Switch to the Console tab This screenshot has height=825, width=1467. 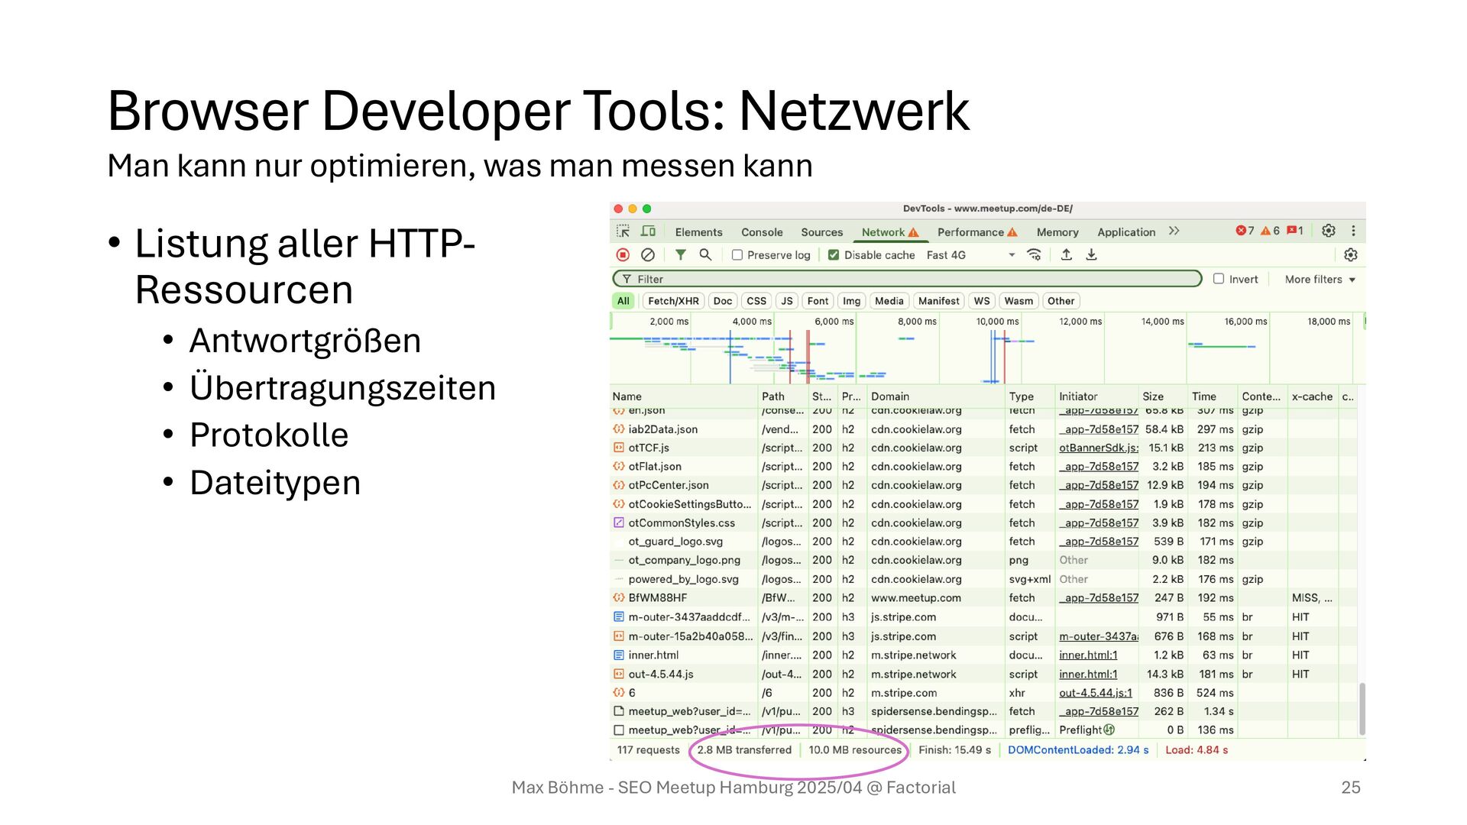[762, 232]
